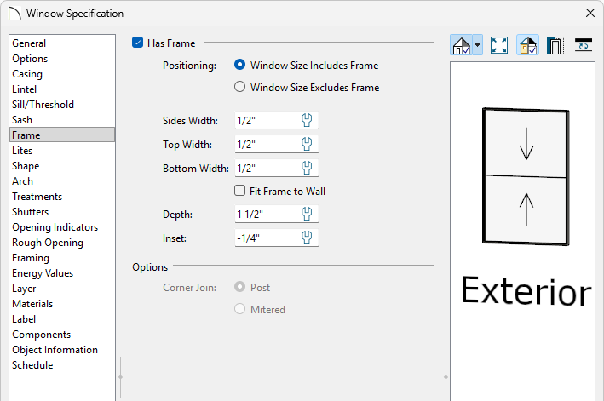Viewport: 604px width, 401px height.
Task: Toggle the color house preview icon
Action: click(x=527, y=45)
